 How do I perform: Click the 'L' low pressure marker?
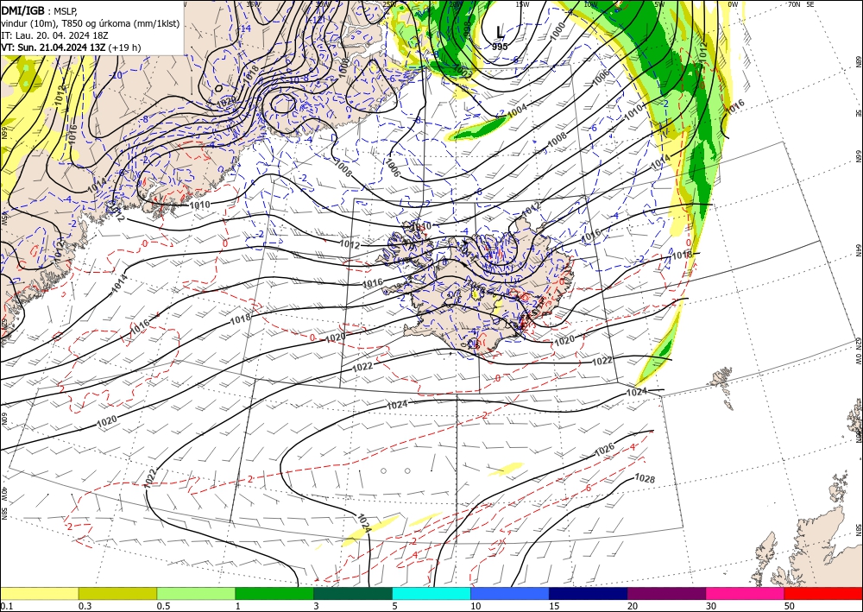(500, 33)
